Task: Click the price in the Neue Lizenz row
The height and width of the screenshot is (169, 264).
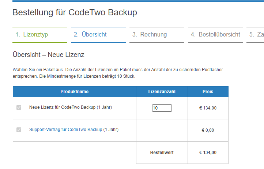Action: click(208, 108)
